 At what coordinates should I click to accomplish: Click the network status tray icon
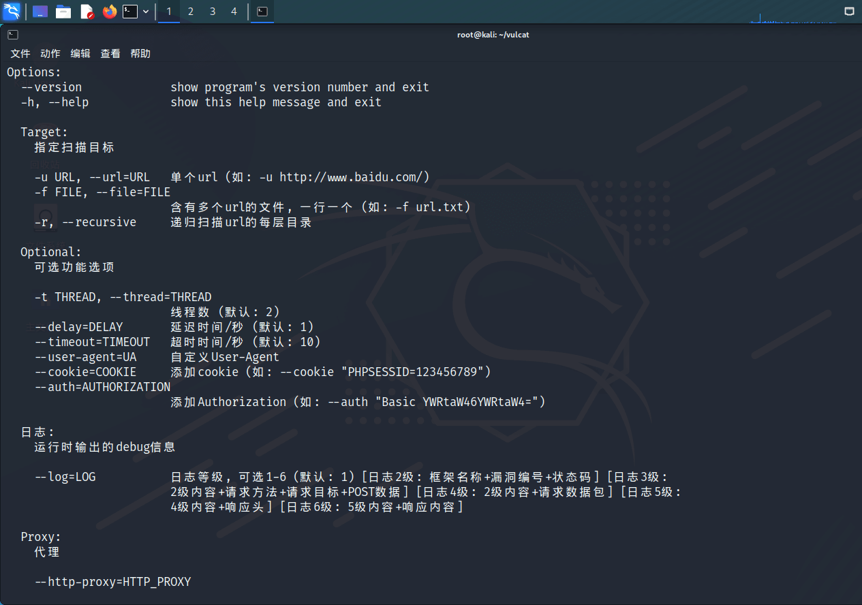pos(849,12)
